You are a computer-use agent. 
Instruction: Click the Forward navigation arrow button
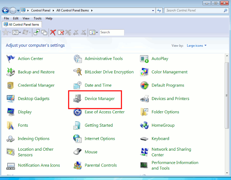[x=13, y=11]
